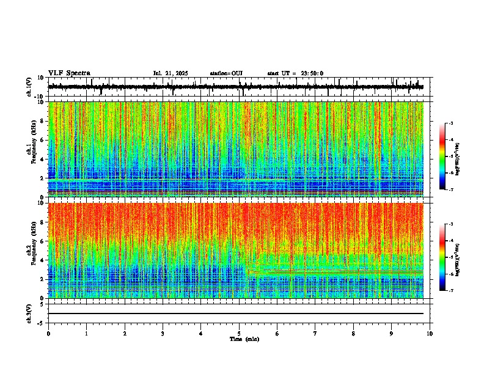
Task: Click time axis tick label '3'
Action: click(x=163, y=334)
